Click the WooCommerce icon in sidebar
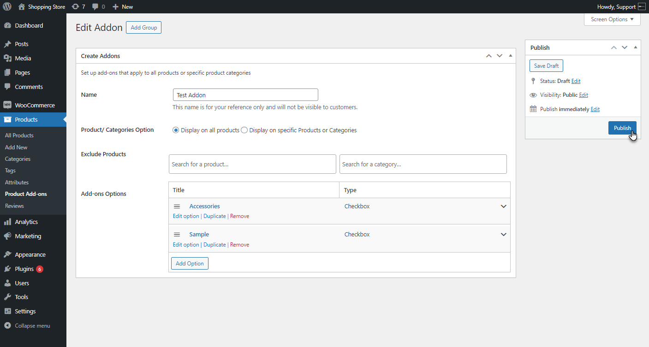Viewport: 649px width, 347px height. (7, 105)
